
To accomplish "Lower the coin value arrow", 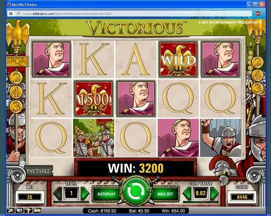I will 187,193.
